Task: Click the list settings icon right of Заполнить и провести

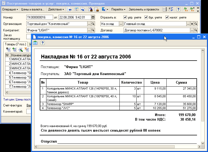Action: click(165, 9)
